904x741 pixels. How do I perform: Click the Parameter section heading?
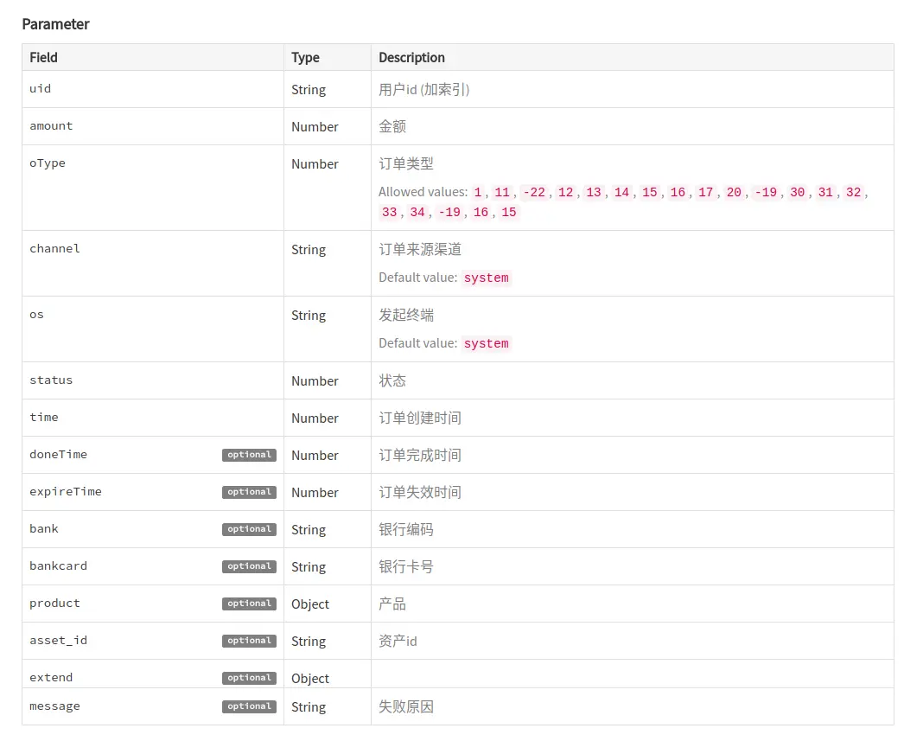(55, 24)
